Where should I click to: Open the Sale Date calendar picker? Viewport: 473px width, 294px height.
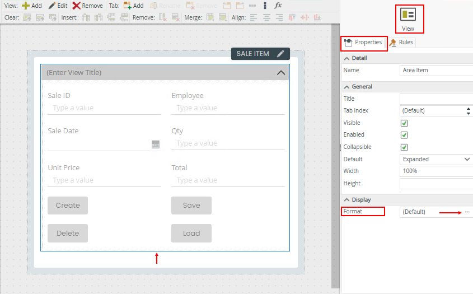tap(156, 144)
